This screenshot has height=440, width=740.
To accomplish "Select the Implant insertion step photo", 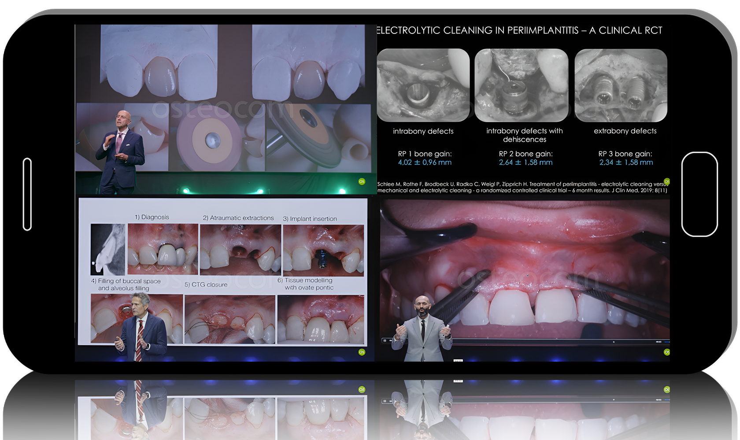I will click(323, 250).
